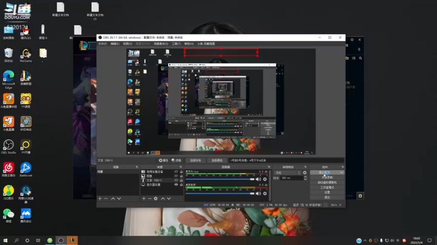Toggle visibility of 图像 source

[x=176, y=176]
